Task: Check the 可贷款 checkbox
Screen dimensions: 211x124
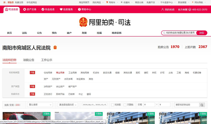Action: [113, 105]
